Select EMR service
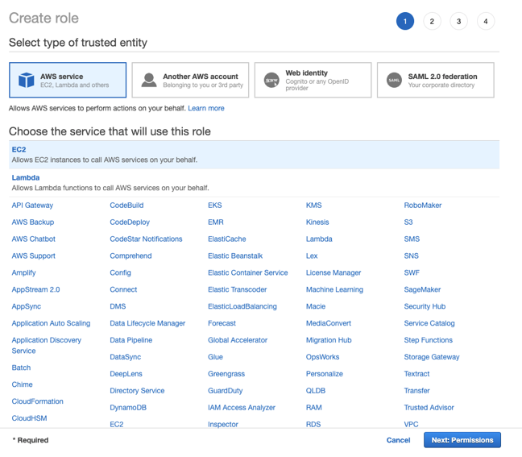 pos(216,222)
